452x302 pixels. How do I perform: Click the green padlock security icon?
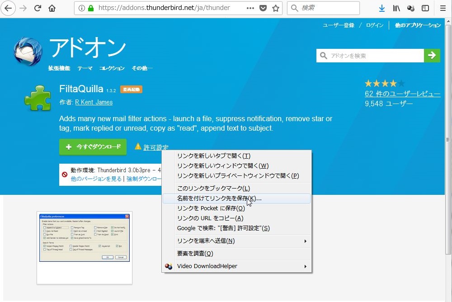pyautogui.click(x=91, y=8)
